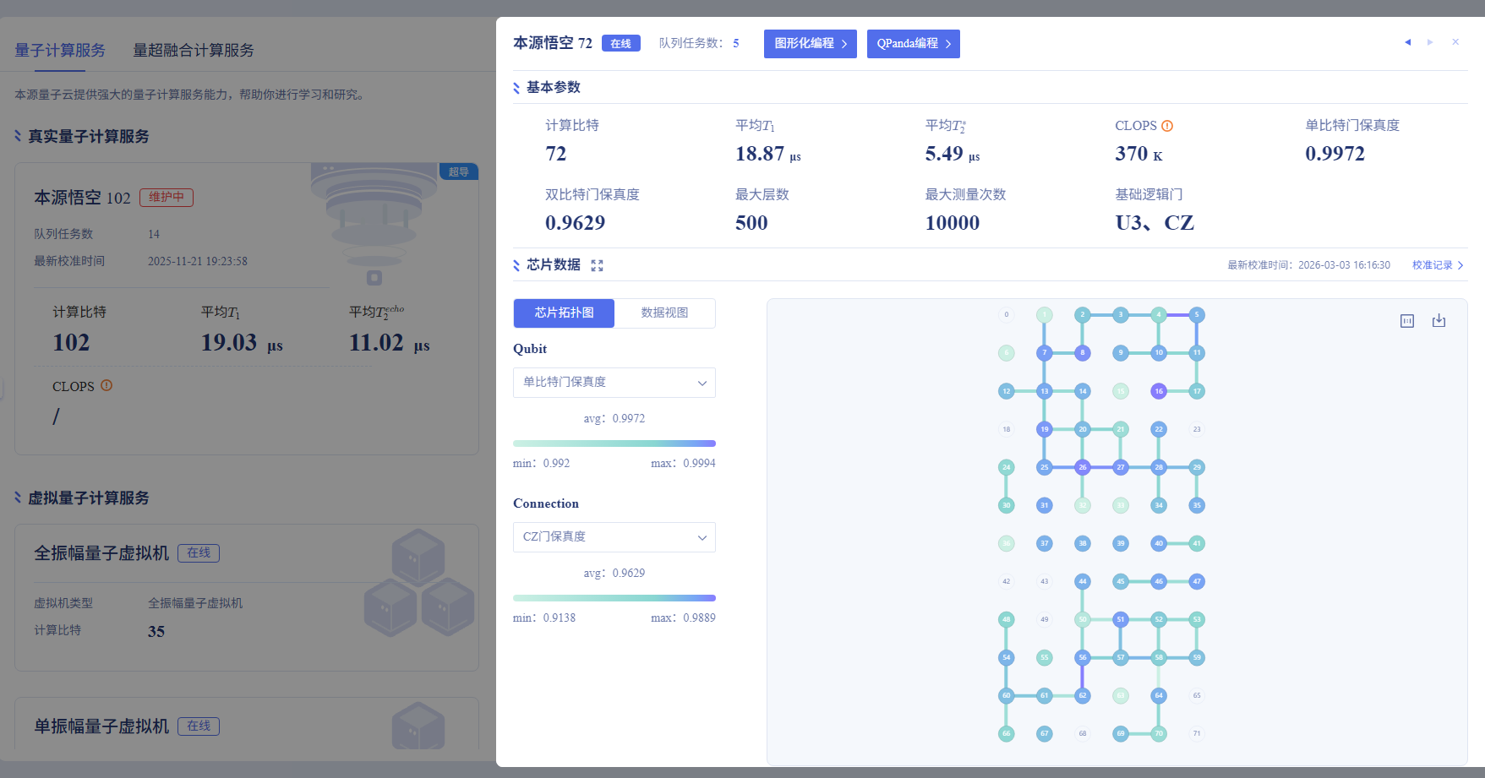Screen dimensions: 1485x778
Task: Open 校准记录 calibration records
Action: (1437, 265)
